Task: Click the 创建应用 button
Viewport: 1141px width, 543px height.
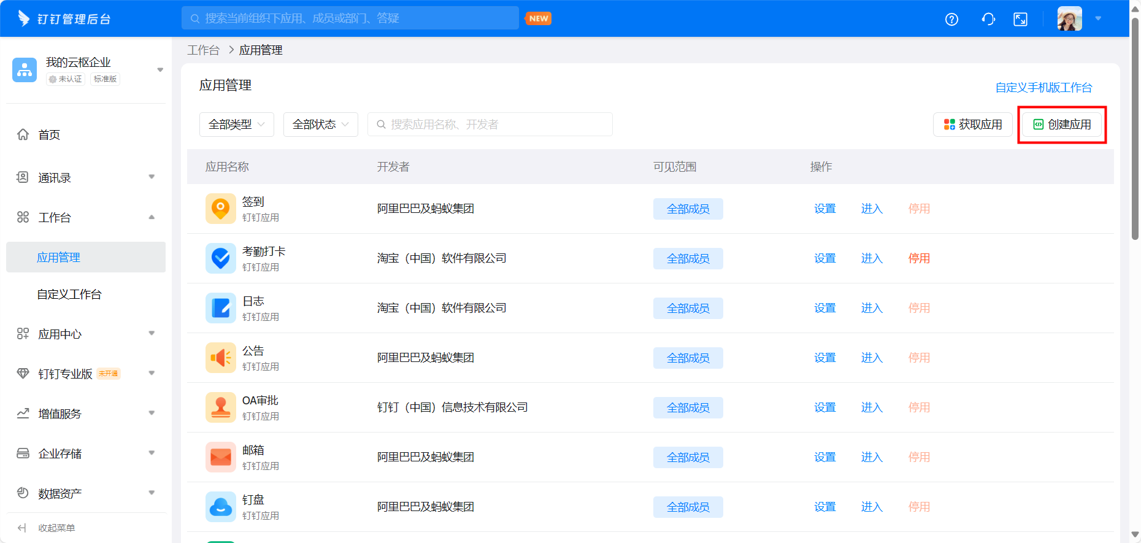Action: [x=1062, y=125]
